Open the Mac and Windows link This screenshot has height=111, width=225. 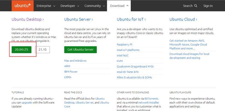click(75, 60)
